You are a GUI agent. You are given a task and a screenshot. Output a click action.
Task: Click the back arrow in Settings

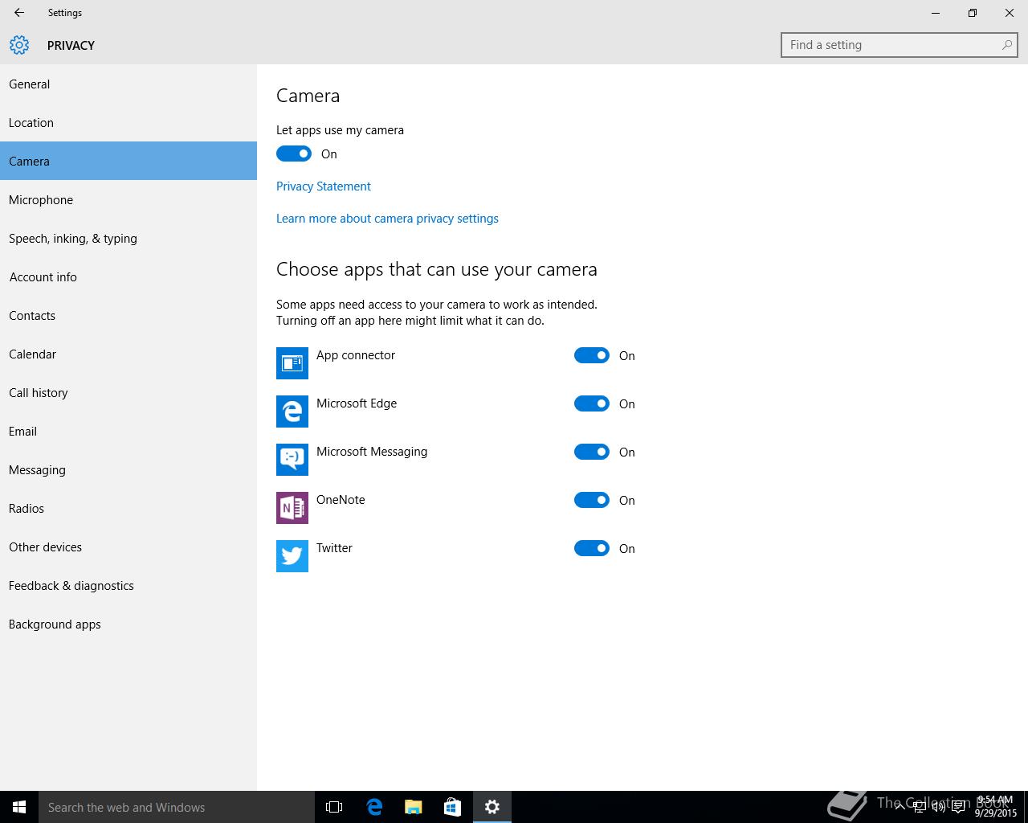tap(19, 13)
